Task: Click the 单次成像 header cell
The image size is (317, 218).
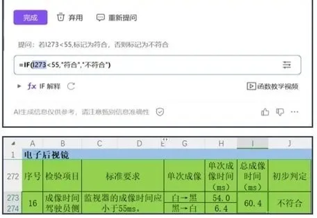Action: coord(184,176)
